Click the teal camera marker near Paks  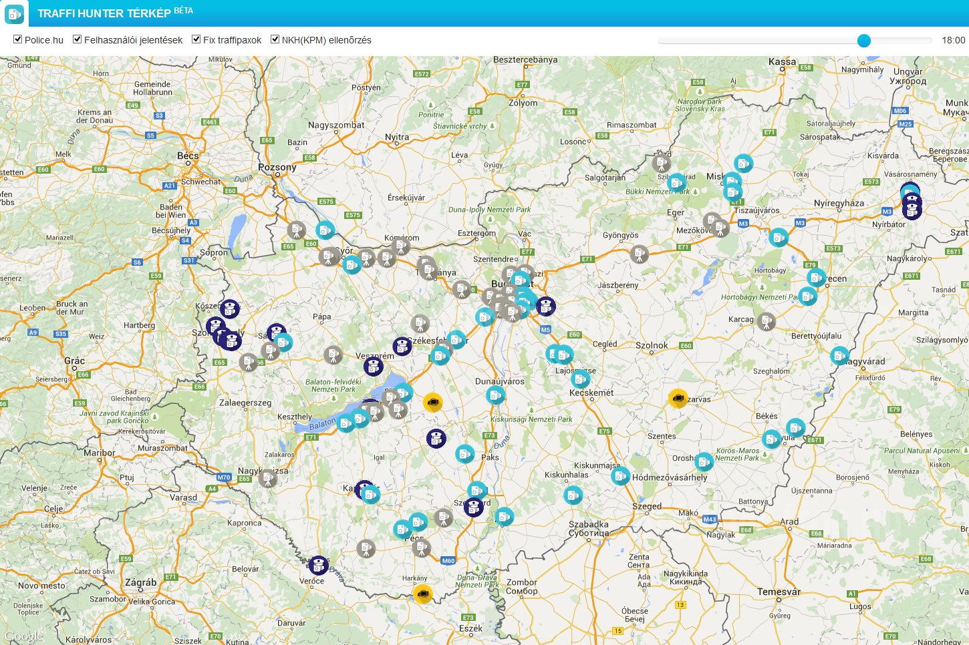(464, 454)
